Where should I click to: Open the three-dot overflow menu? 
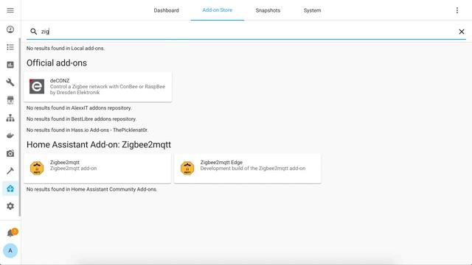point(457,10)
